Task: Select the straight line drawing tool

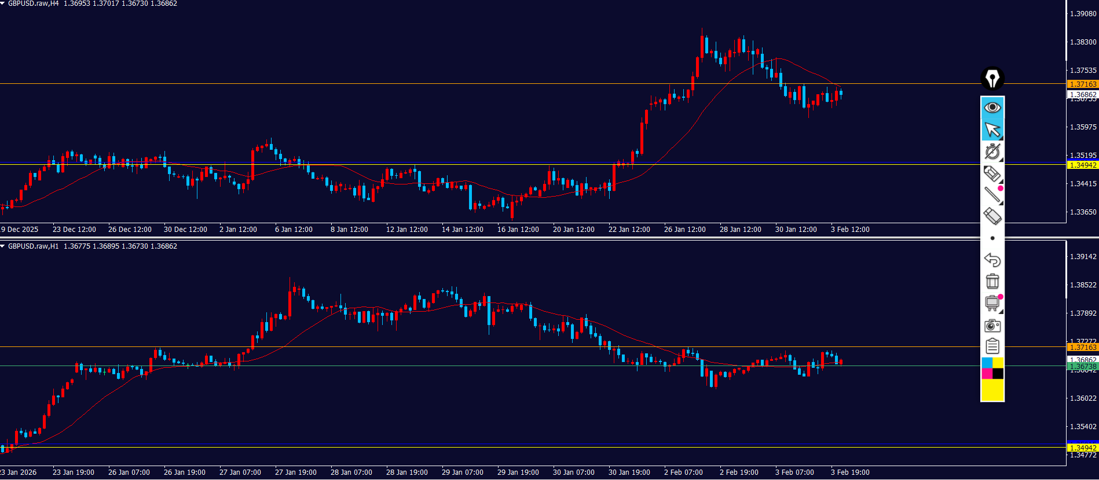Action: pyautogui.click(x=992, y=195)
